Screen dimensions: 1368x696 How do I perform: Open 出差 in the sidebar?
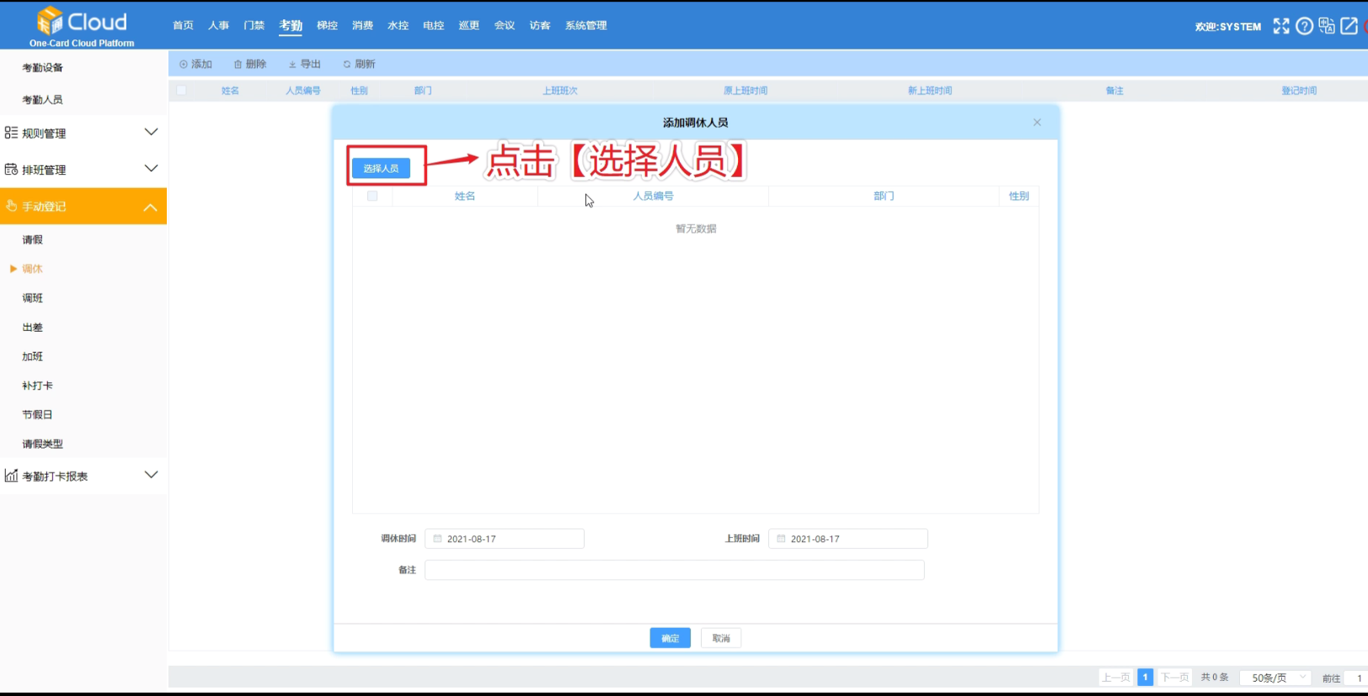(32, 327)
